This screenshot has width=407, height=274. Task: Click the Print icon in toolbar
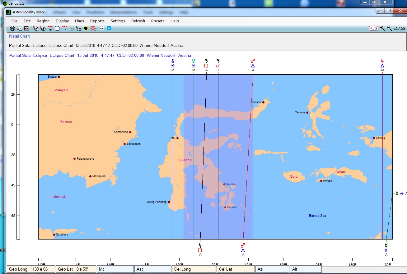pyautogui.click(x=12, y=29)
